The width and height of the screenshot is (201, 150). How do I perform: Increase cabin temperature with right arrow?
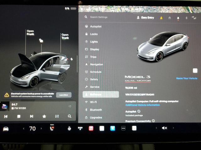41,128
